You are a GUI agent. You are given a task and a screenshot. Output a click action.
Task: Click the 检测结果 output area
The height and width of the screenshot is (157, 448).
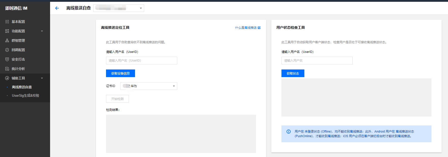(181, 134)
